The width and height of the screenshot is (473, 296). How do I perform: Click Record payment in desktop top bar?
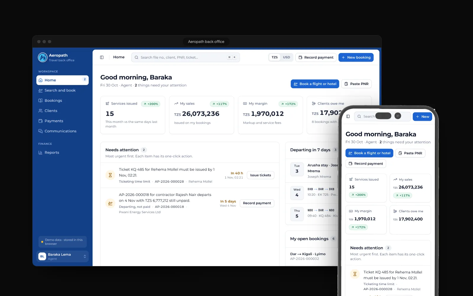[x=316, y=57]
